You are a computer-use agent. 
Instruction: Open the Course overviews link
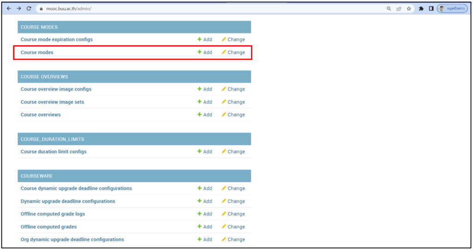pos(41,115)
